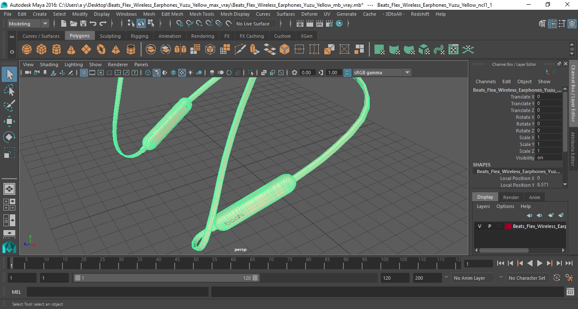This screenshot has height=309, width=578.
Task: Click the red layer color swatch
Action: point(508,226)
